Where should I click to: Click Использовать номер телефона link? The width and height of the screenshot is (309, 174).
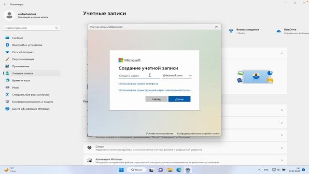(138, 84)
